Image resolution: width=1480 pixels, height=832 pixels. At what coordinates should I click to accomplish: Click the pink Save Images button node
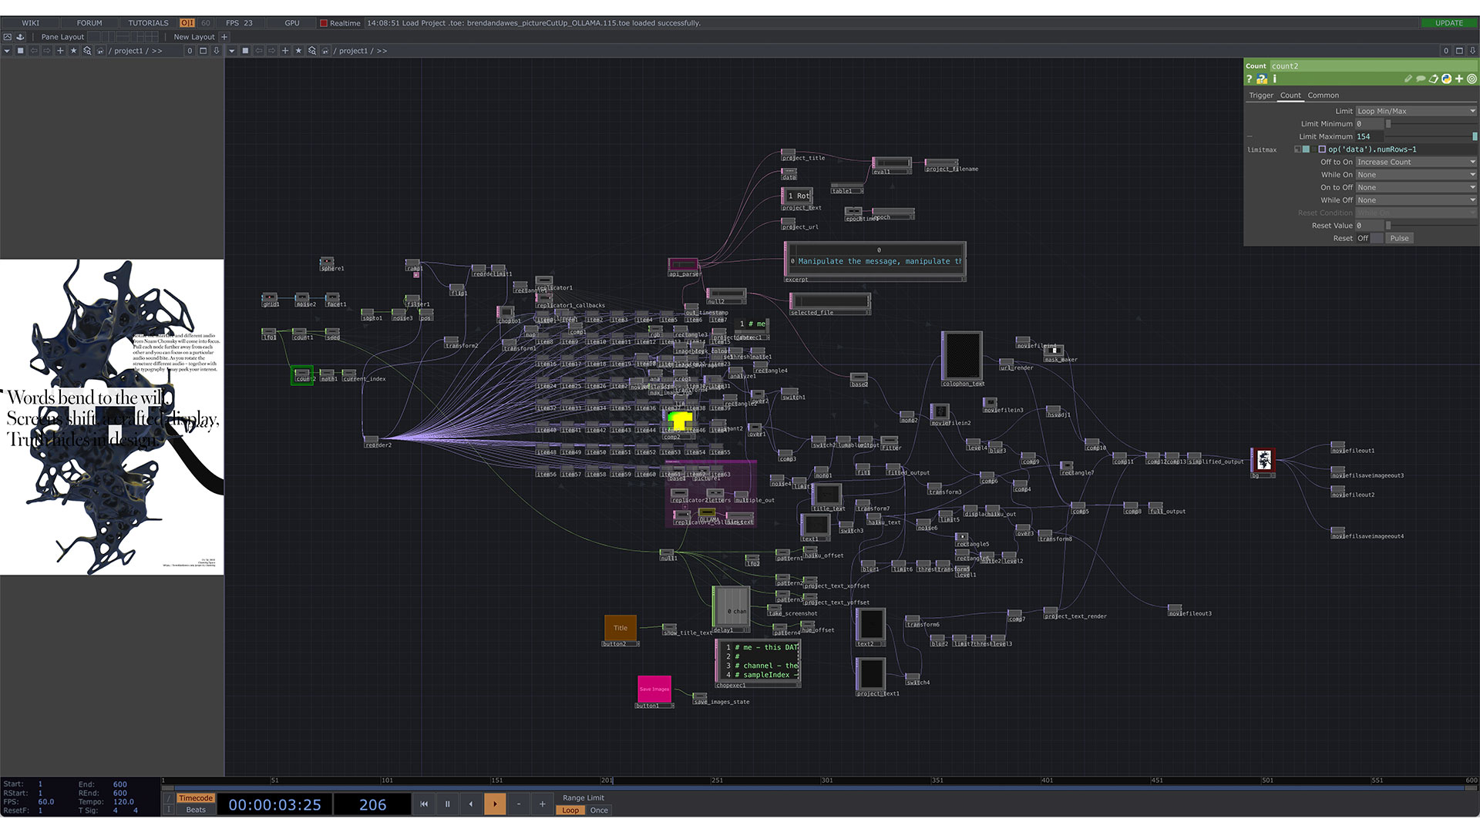coord(654,689)
